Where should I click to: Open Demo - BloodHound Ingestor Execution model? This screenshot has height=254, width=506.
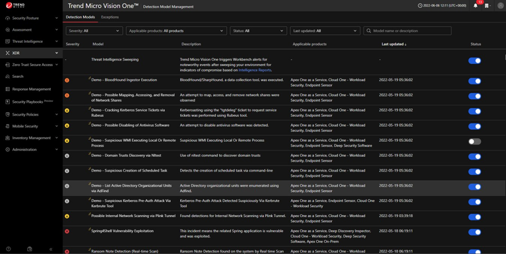(124, 80)
